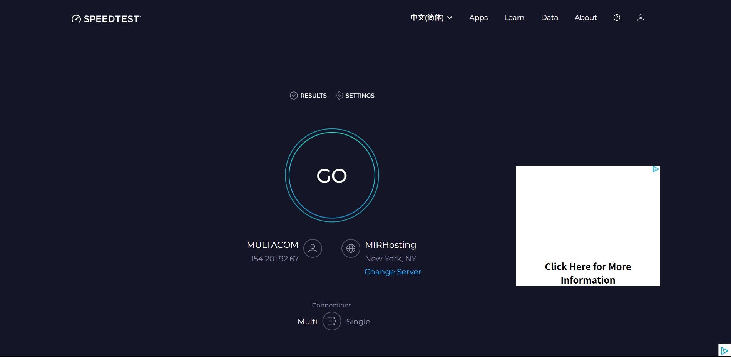Viewport: 731px width, 357px height.
Task: Switch connection mode to Single
Action: click(358, 321)
